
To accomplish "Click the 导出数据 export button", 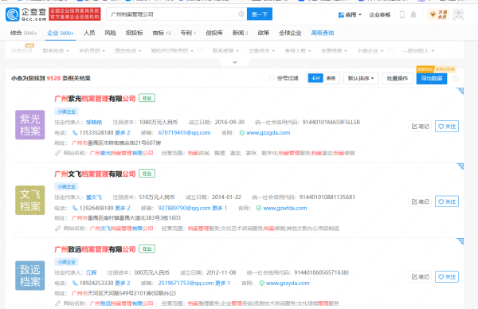I will tap(432, 78).
